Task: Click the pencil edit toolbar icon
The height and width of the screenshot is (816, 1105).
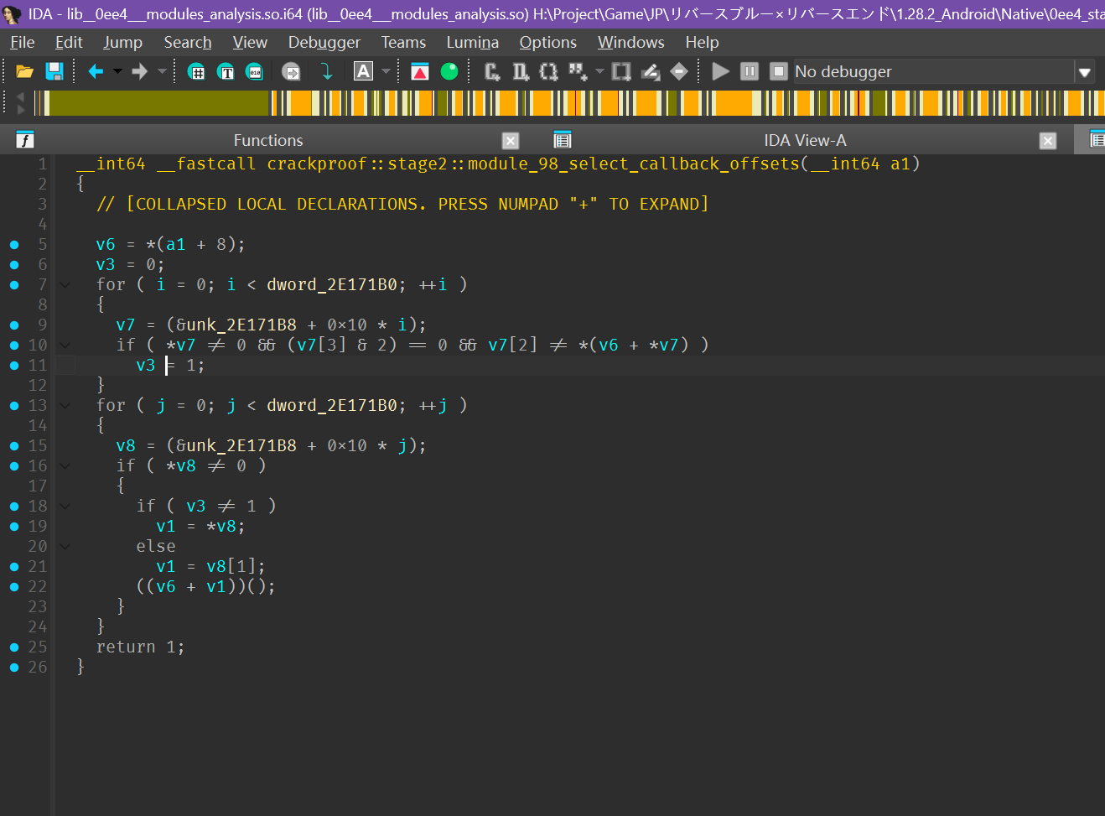Action: [651, 72]
